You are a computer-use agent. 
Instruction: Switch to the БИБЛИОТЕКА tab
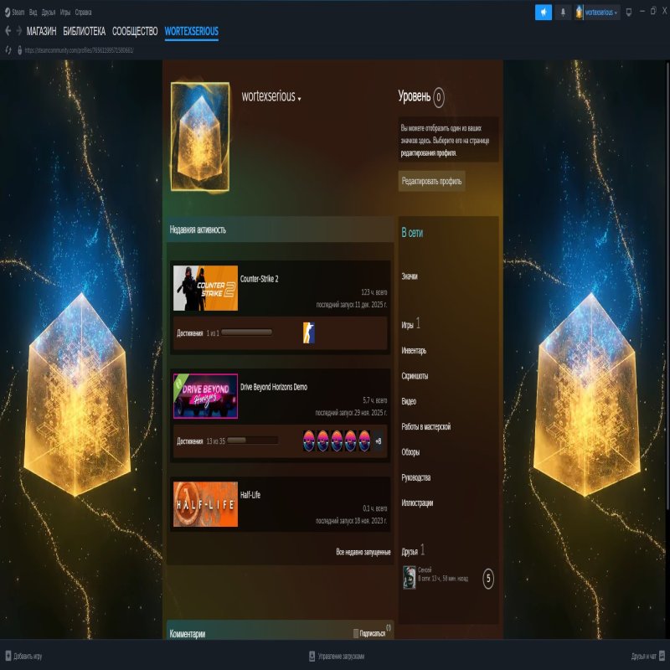click(x=85, y=31)
